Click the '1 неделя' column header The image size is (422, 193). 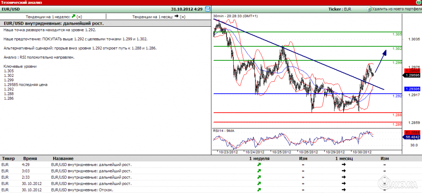[x=259, y=159]
